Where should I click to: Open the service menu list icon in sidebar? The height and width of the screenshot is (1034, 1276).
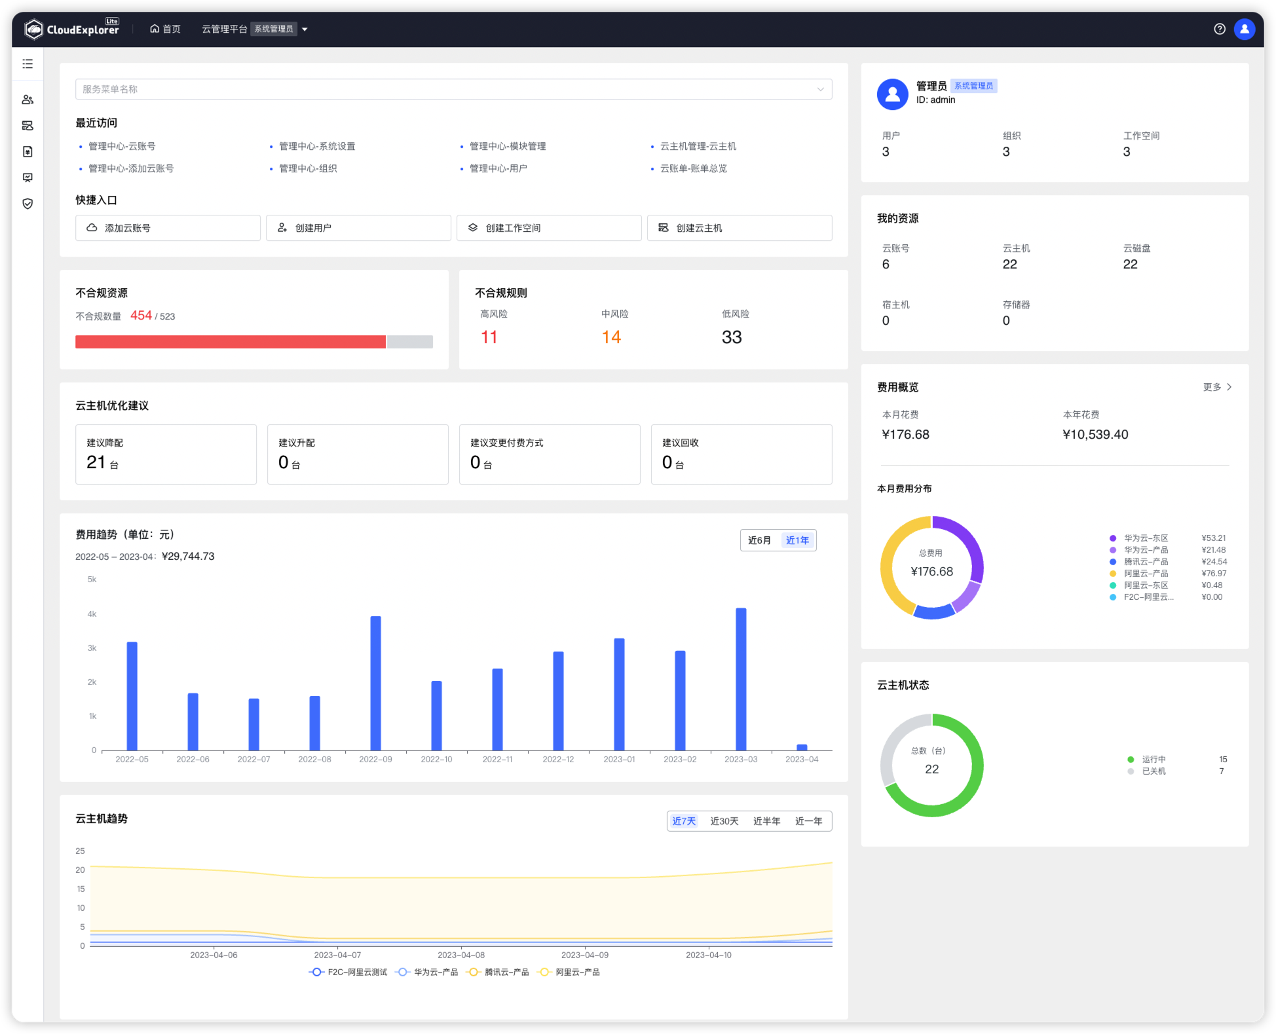28,64
